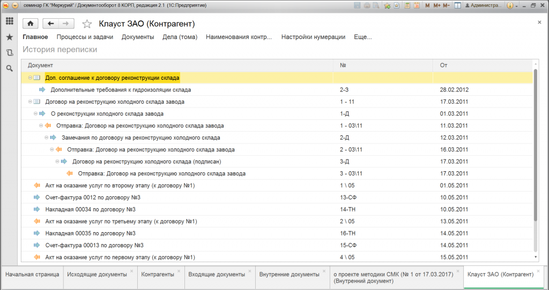Image resolution: width=549 pixels, height=290 pixels.
Task: Open the calendar icon showing 31
Action: (417, 5)
